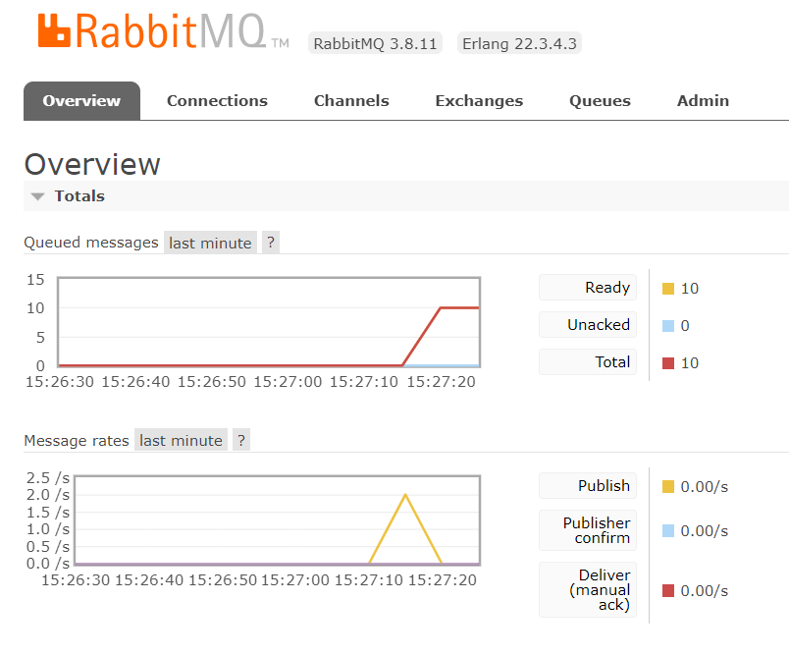Click the yellow Publish color swatch
The width and height of the screenshot is (789, 655).
tap(668, 487)
